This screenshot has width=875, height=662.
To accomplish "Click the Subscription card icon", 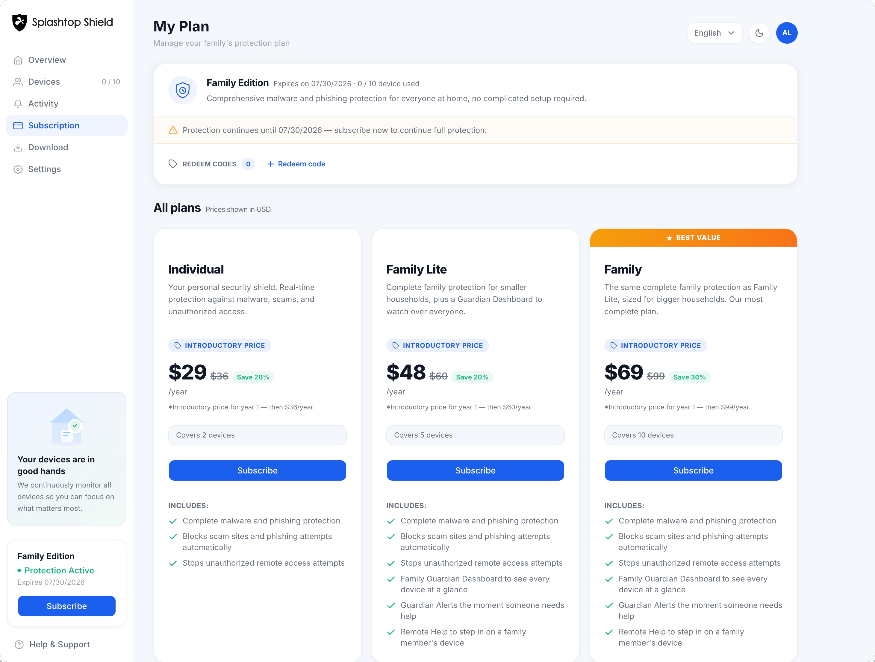I will tap(18, 126).
